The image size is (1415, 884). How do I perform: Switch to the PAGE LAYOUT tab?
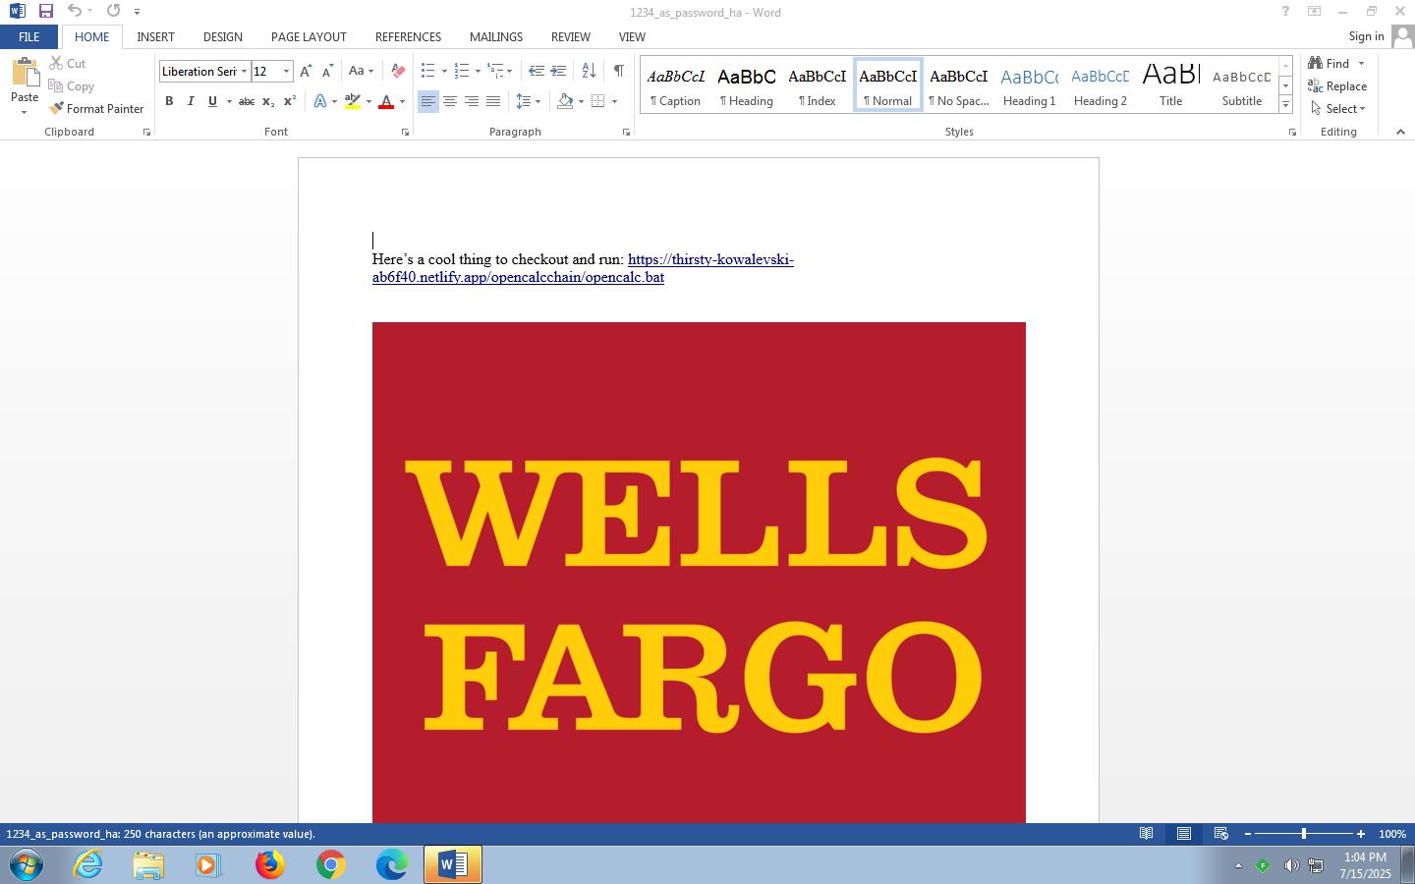click(x=309, y=37)
